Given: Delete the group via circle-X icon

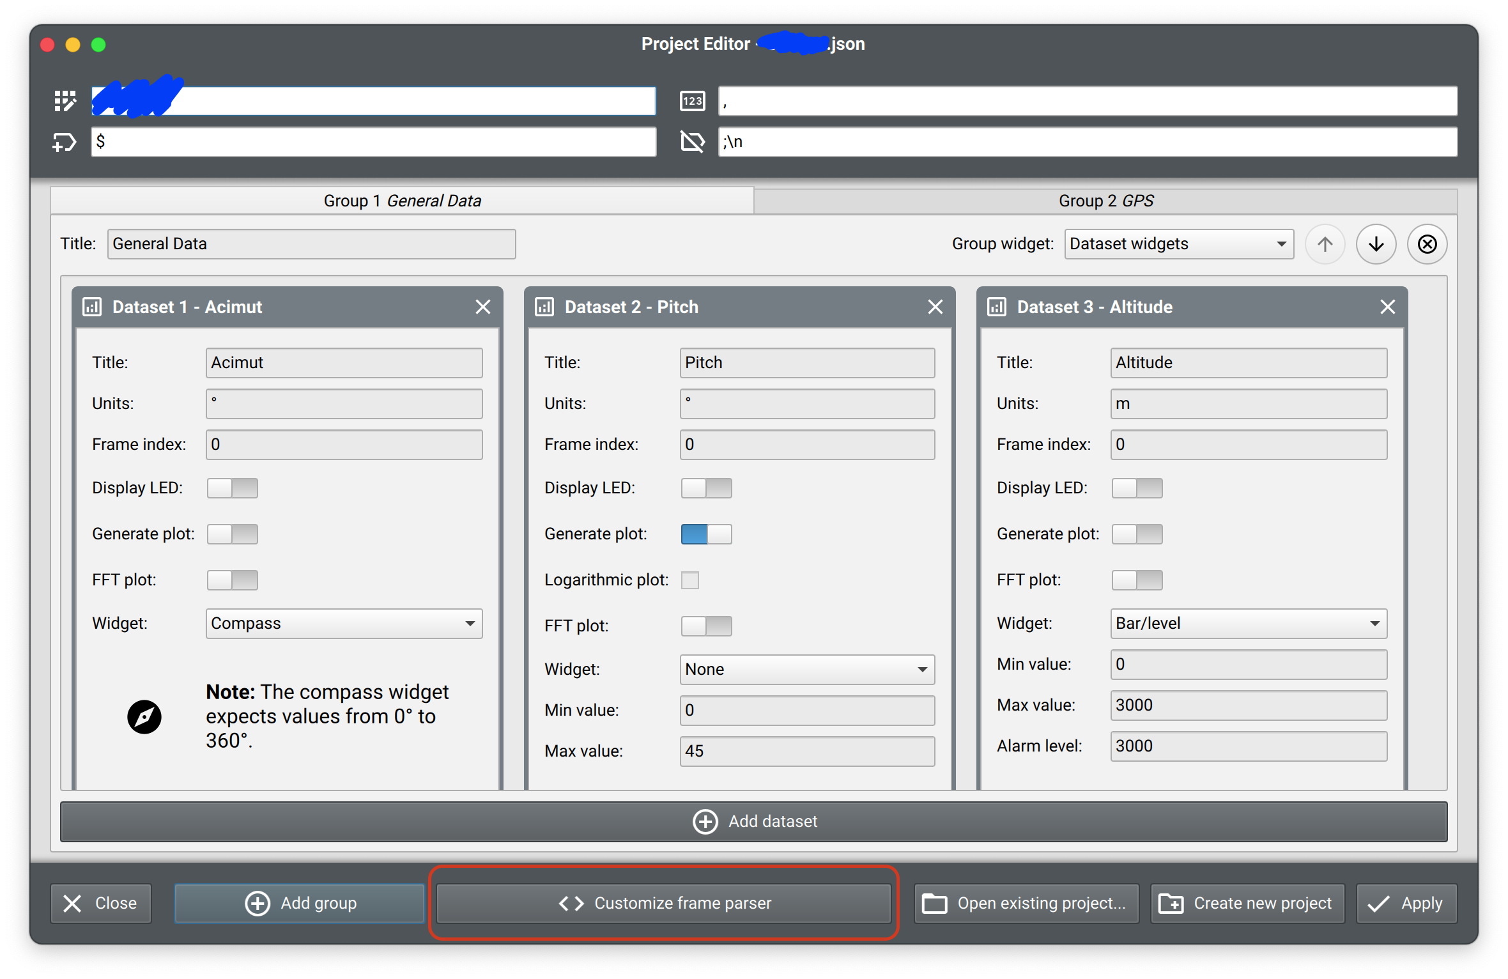Looking at the screenshot, I should coord(1427,243).
